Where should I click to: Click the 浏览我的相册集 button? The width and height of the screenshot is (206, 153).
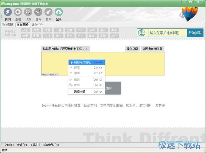pyautogui.click(x=153, y=49)
